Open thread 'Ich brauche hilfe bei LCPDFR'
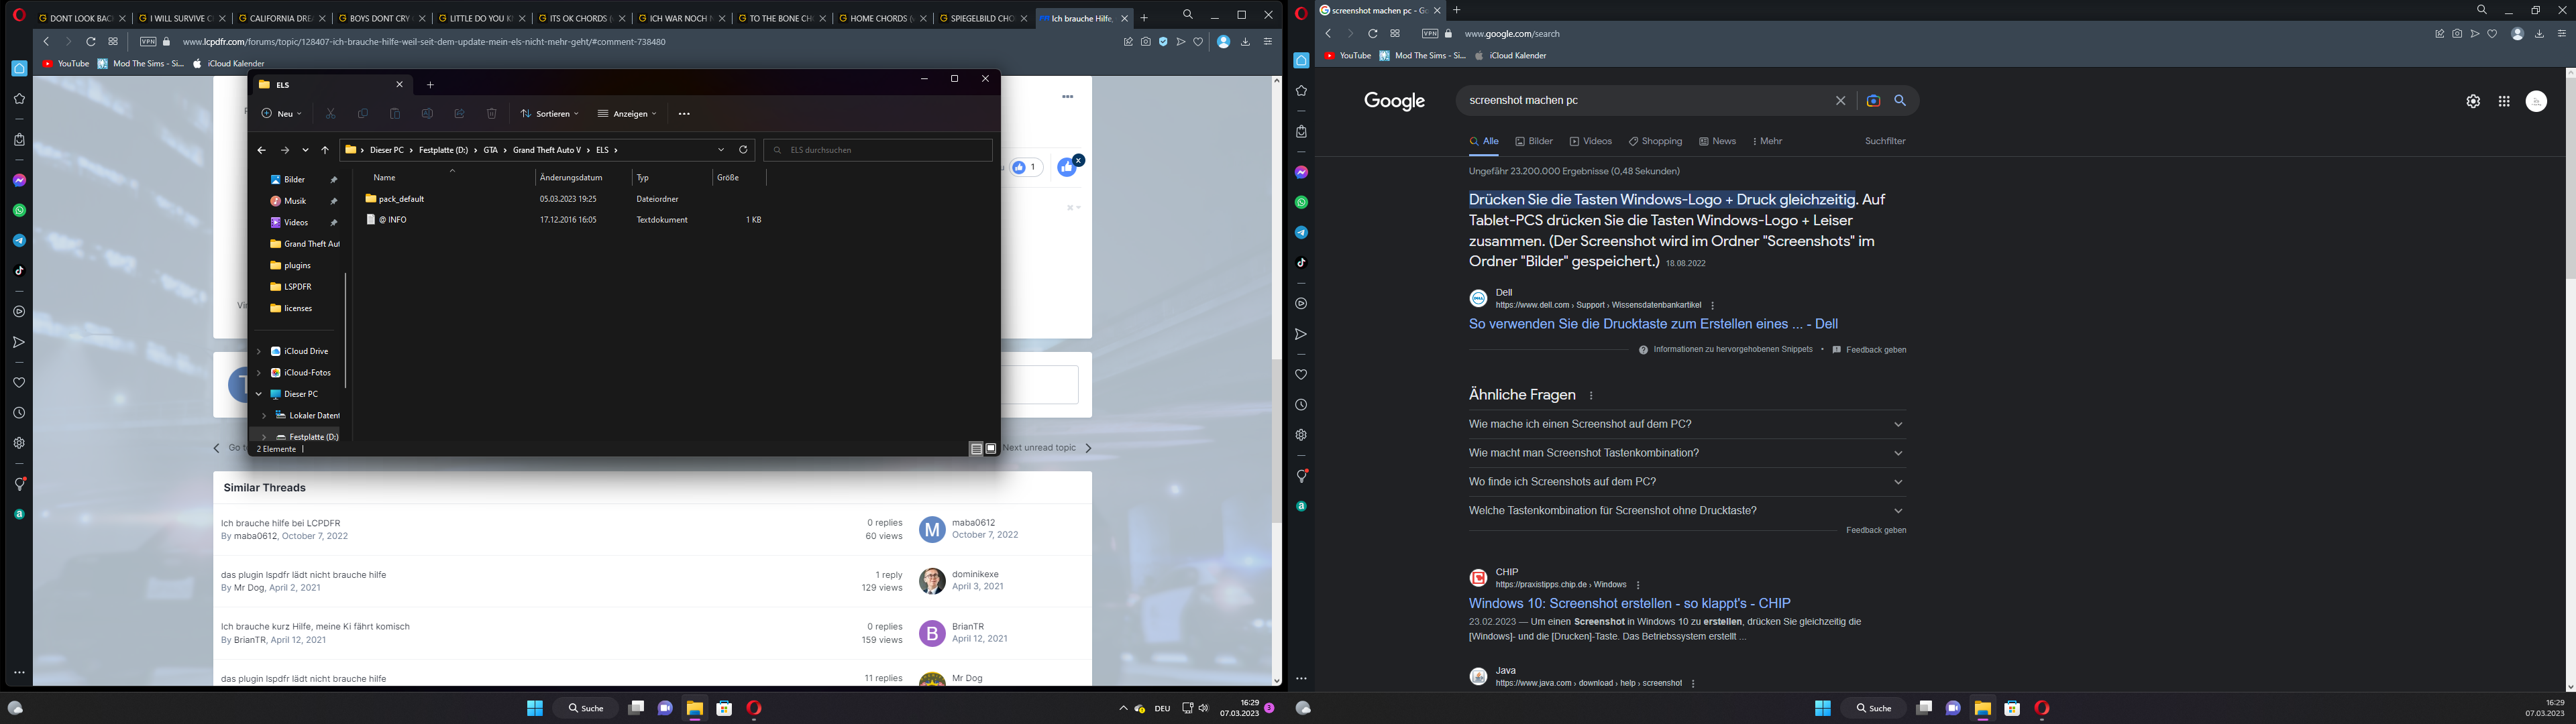 click(x=281, y=523)
